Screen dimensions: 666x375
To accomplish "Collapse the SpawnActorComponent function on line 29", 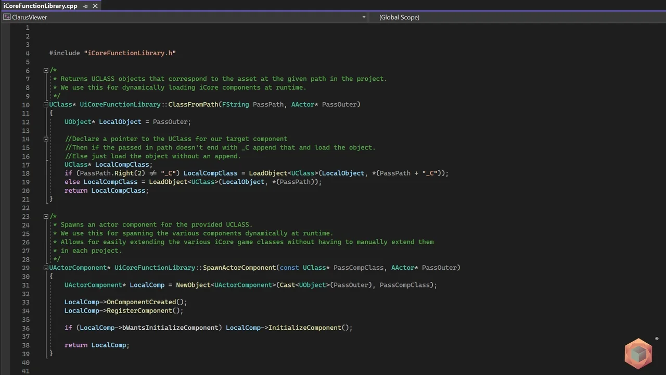I will [46, 268].
